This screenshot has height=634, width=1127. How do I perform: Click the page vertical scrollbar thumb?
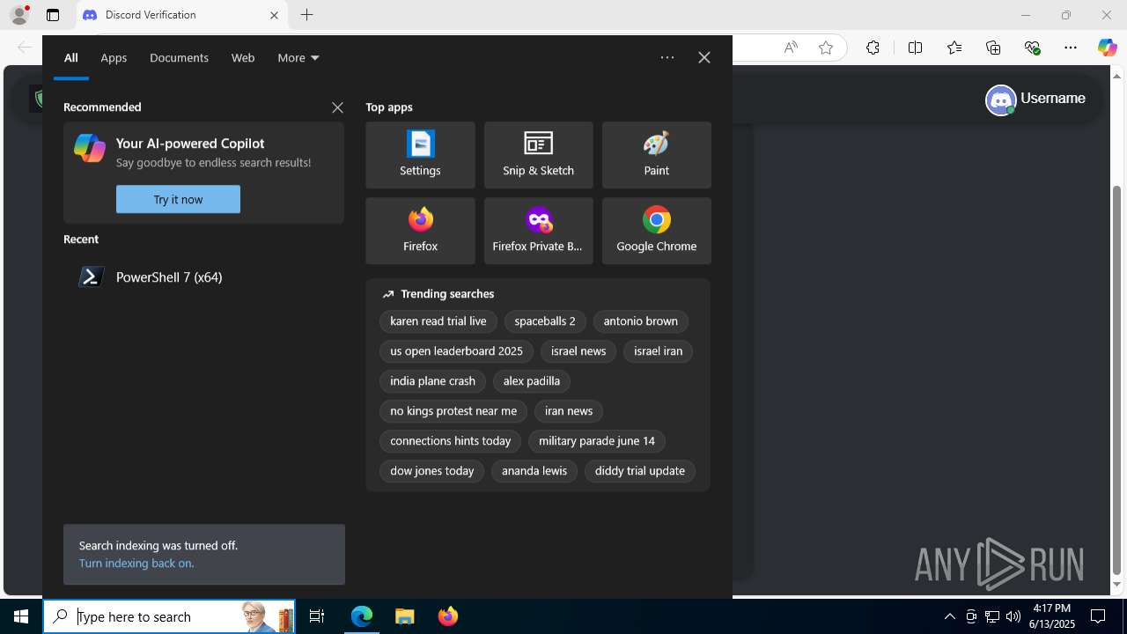1117,379
